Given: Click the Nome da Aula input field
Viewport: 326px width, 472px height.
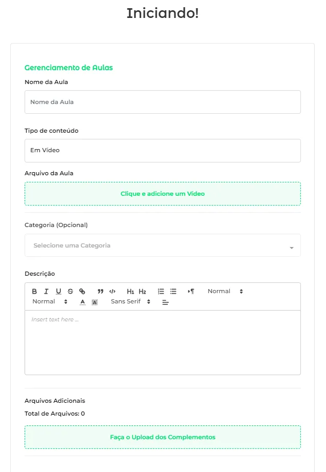Looking at the screenshot, I should pos(163,102).
